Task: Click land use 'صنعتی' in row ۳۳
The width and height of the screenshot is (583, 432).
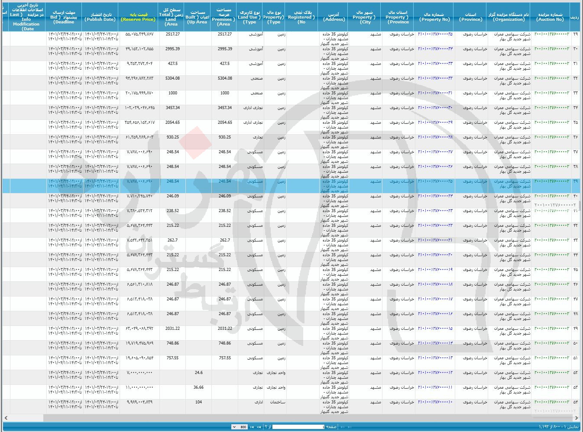Action: 256,93
